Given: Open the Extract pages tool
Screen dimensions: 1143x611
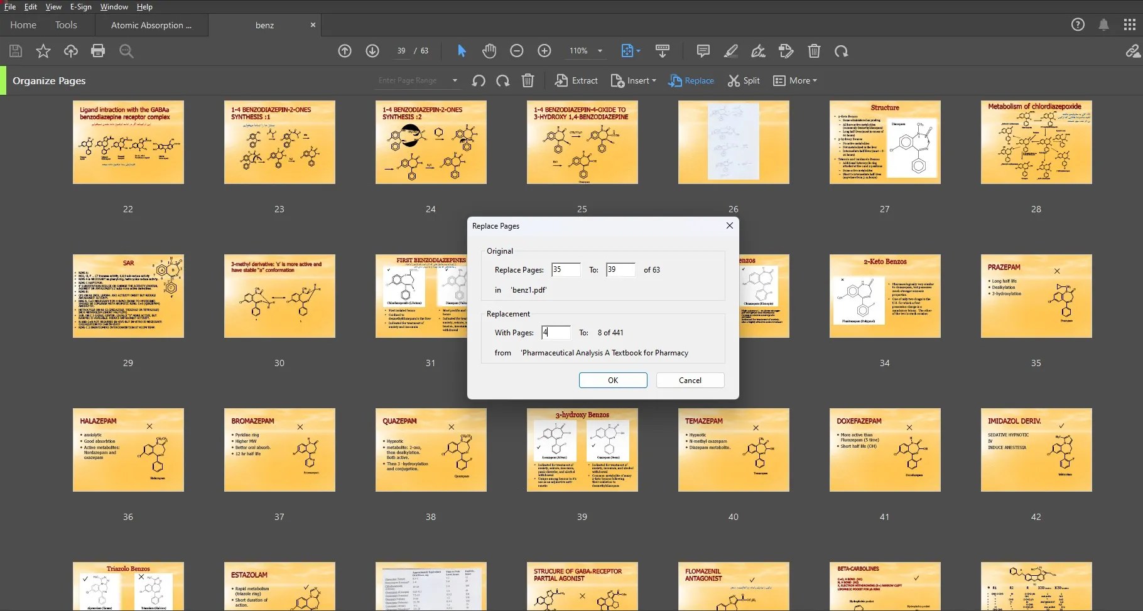Looking at the screenshot, I should pyautogui.click(x=576, y=80).
